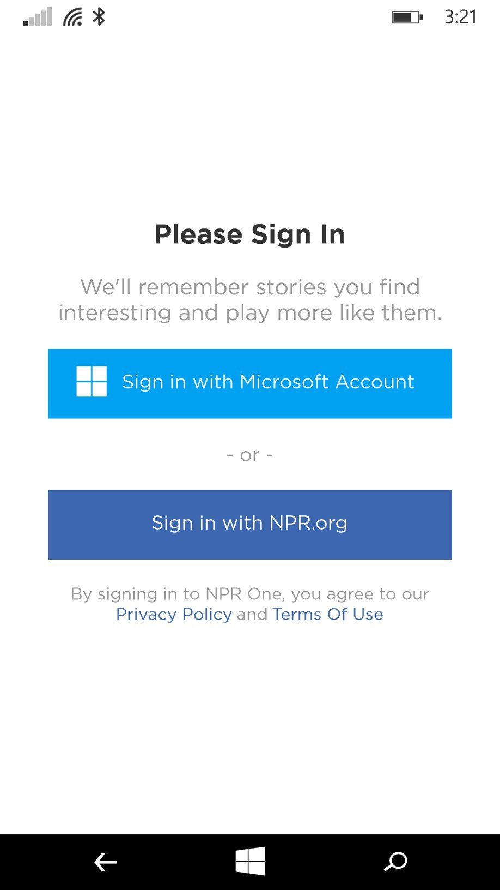
Task: Click the Please Sign In heading
Action: [x=250, y=234]
